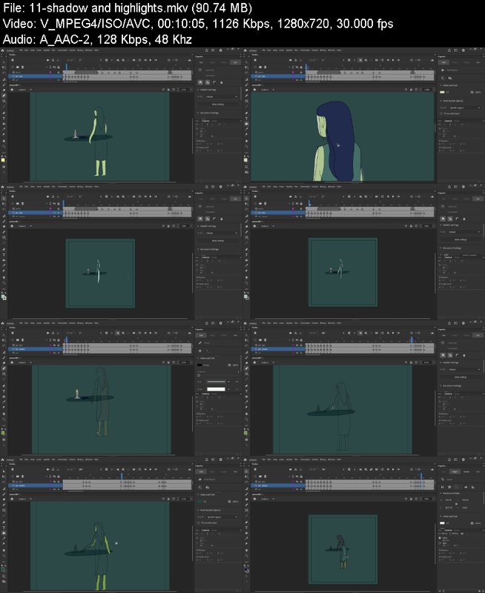The image size is (485, 593).
Task: Click playhead in yellow-highlights frame timeline
Action: (122, 476)
